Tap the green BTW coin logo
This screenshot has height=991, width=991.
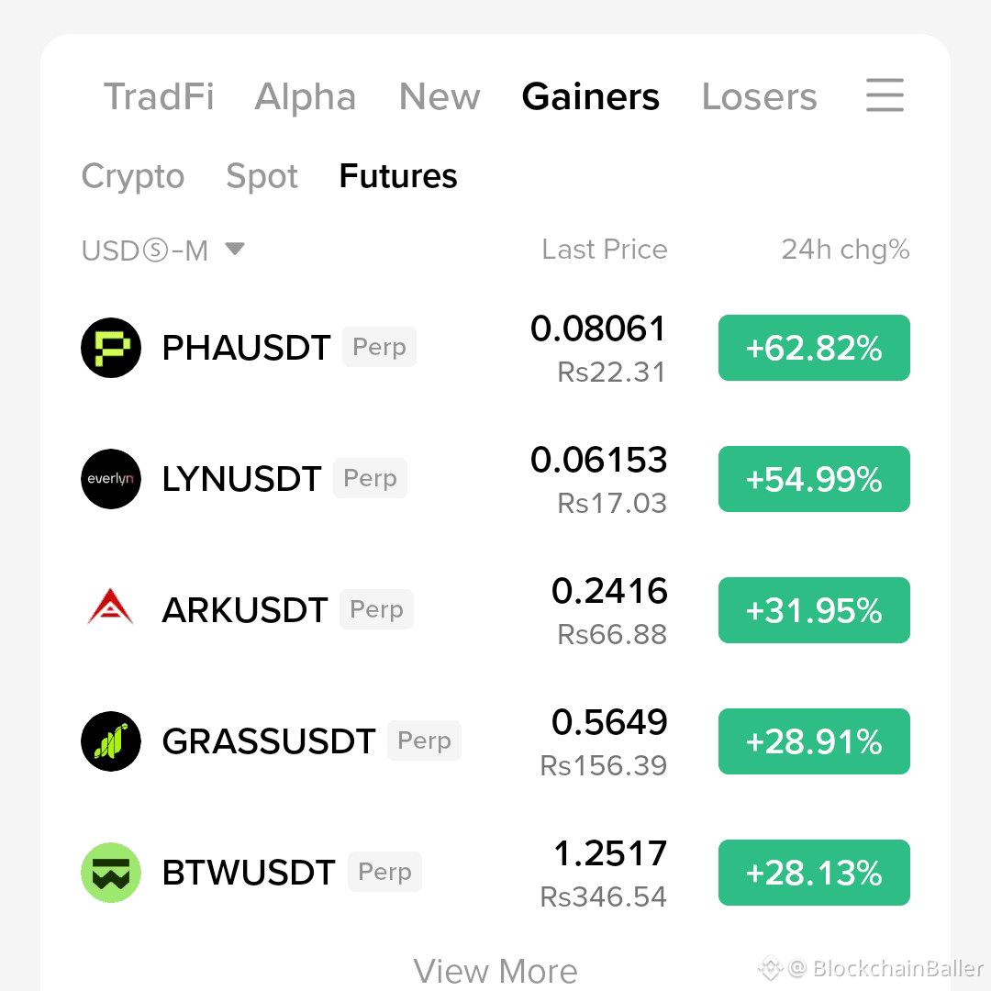[x=111, y=873]
